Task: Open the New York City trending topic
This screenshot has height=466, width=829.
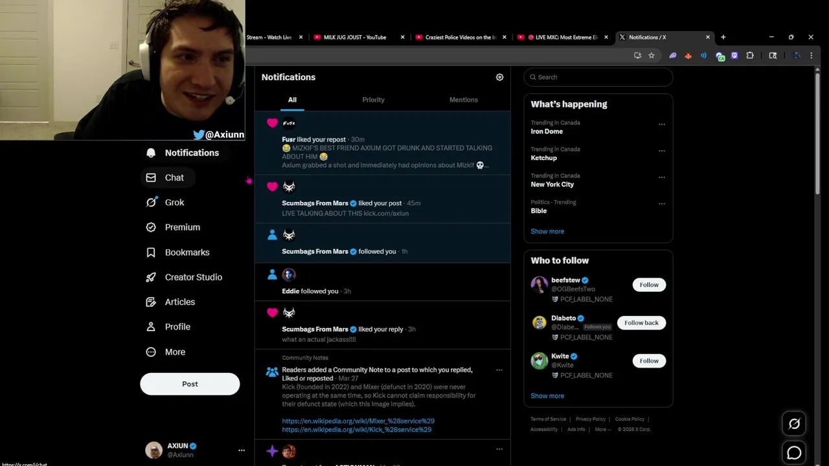Action: [x=552, y=184]
